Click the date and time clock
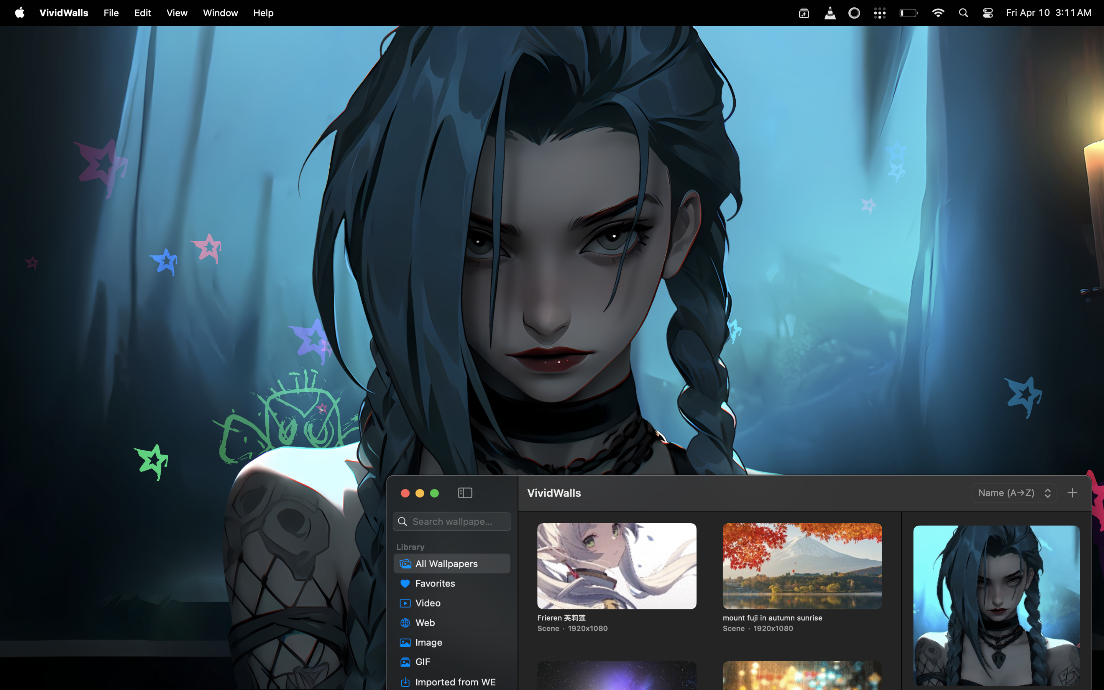The image size is (1104, 690). [1048, 13]
